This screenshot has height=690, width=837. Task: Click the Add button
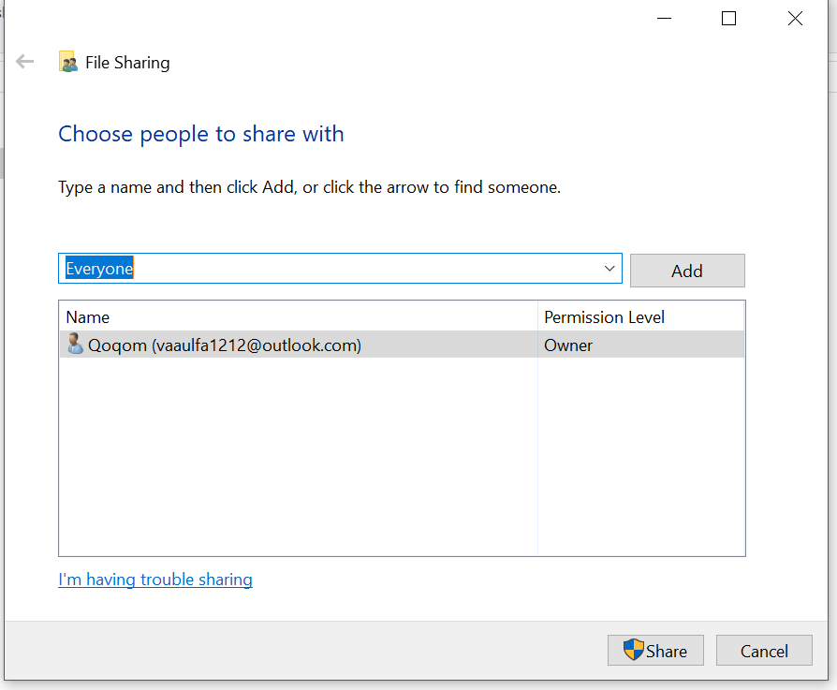(687, 271)
